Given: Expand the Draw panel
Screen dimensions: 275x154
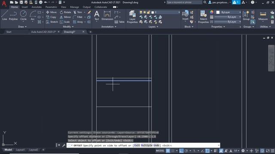Looking at the screenshot, I should (x=22, y=27).
